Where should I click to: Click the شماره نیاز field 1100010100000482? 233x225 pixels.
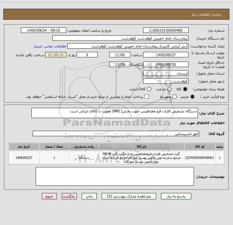coord(166,30)
